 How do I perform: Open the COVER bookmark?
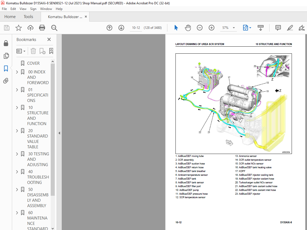(x=33, y=63)
